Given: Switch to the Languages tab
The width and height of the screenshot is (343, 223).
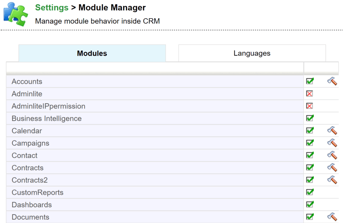Looking at the screenshot, I should click(x=252, y=53).
